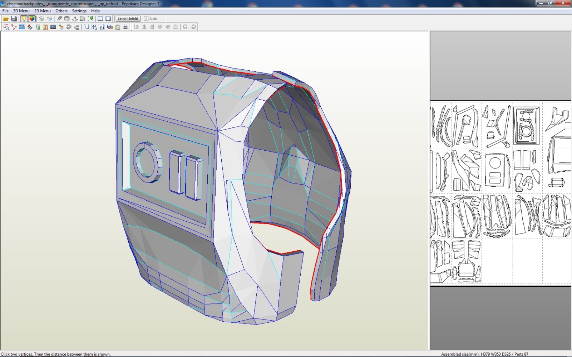
Task: Select the orange T text tool
Action: [x=45, y=27]
